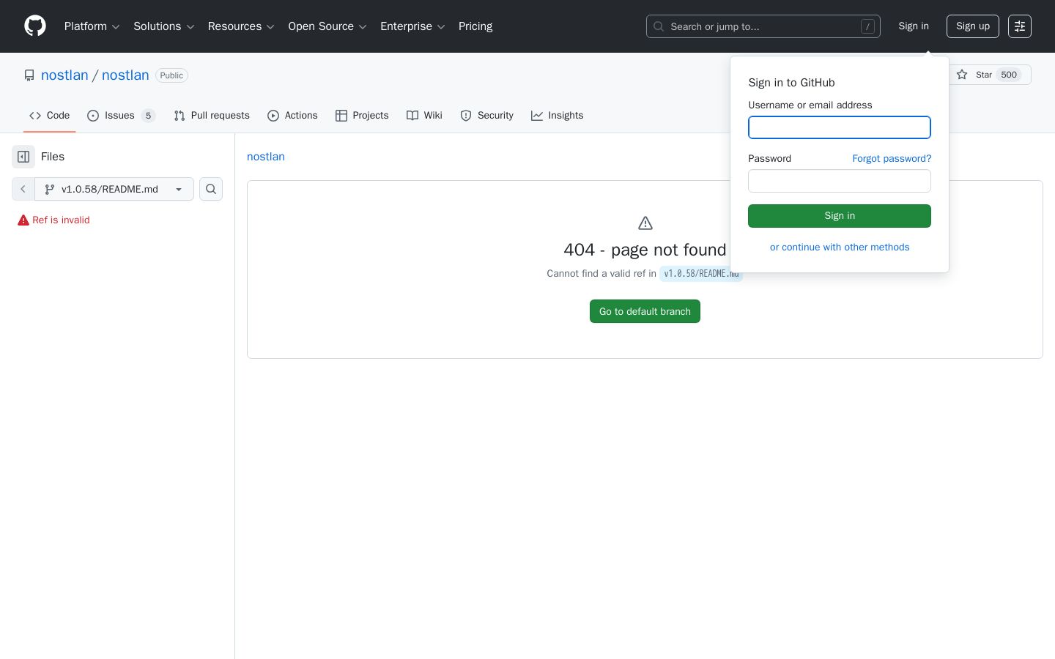Click the Files panel heading
This screenshot has width=1055, height=659.
[x=53, y=157]
